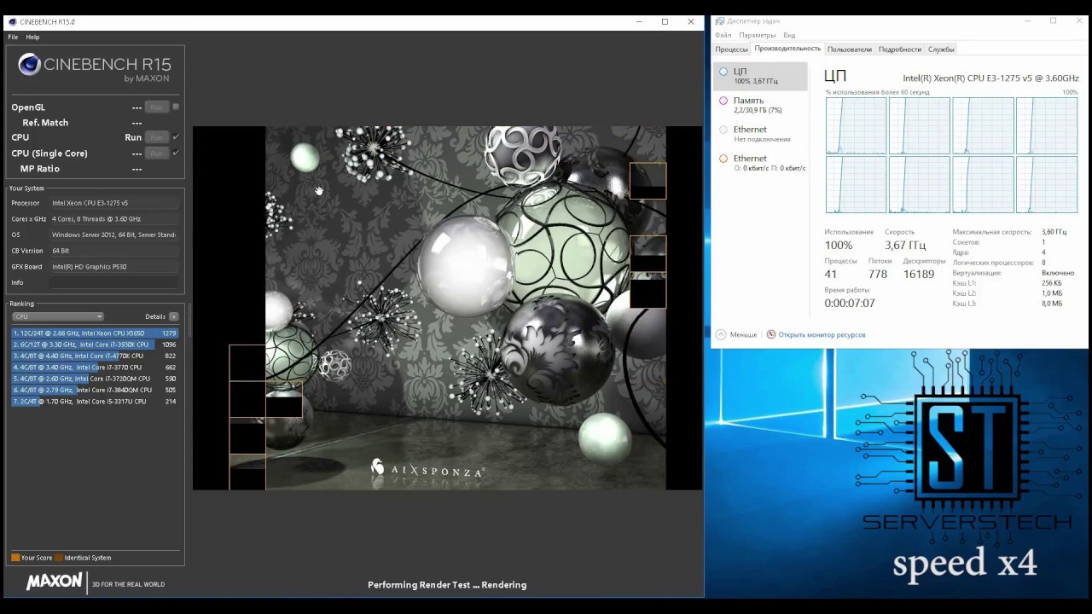This screenshot has width=1092, height=614.
Task: Click the Cinebench icon in its title bar
Action: pos(13,21)
